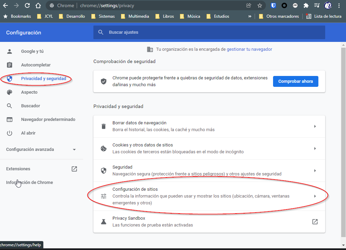Open the black circle extension icon

tap(284, 5)
